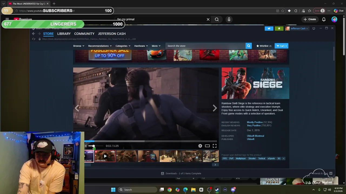346x194 pixels.
Task: Click YouTube search magnifier icon
Action: [217, 19]
